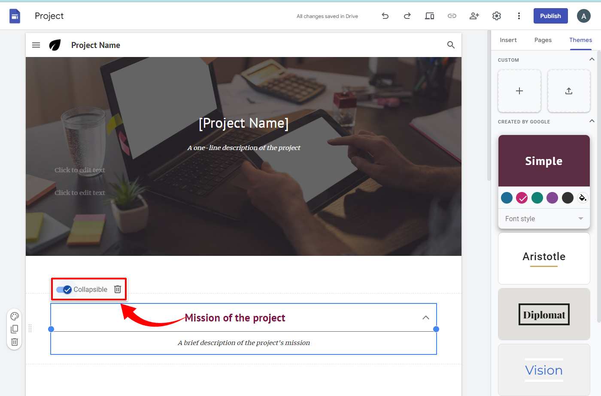This screenshot has width=601, height=396.
Task: Click the search icon in the site header
Action: pyautogui.click(x=451, y=45)
